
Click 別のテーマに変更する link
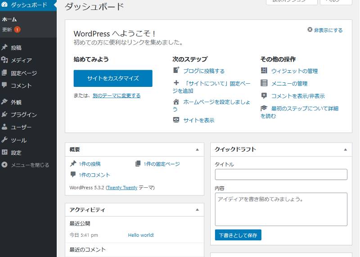click(x=117, y=95)
